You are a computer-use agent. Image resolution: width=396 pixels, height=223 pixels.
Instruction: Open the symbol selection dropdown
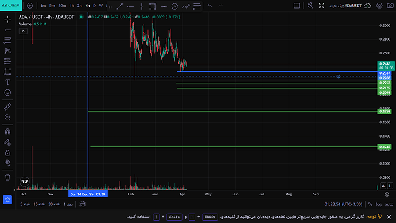click(x=11, y=5)
